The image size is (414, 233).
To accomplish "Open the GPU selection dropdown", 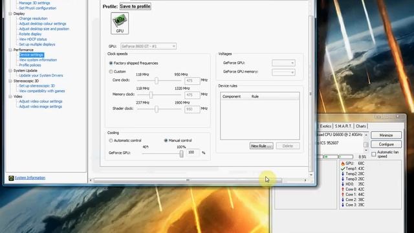I will coord(148,46).
